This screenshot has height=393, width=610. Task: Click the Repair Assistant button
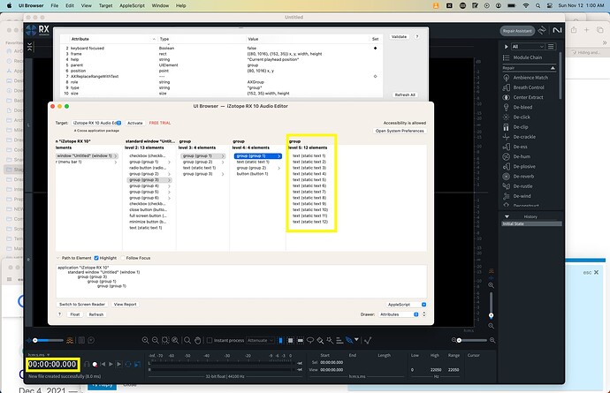point(517,31)
